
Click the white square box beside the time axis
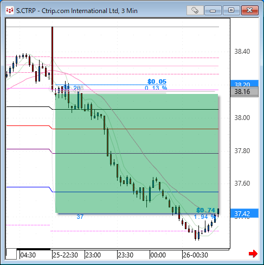(11, 254)
